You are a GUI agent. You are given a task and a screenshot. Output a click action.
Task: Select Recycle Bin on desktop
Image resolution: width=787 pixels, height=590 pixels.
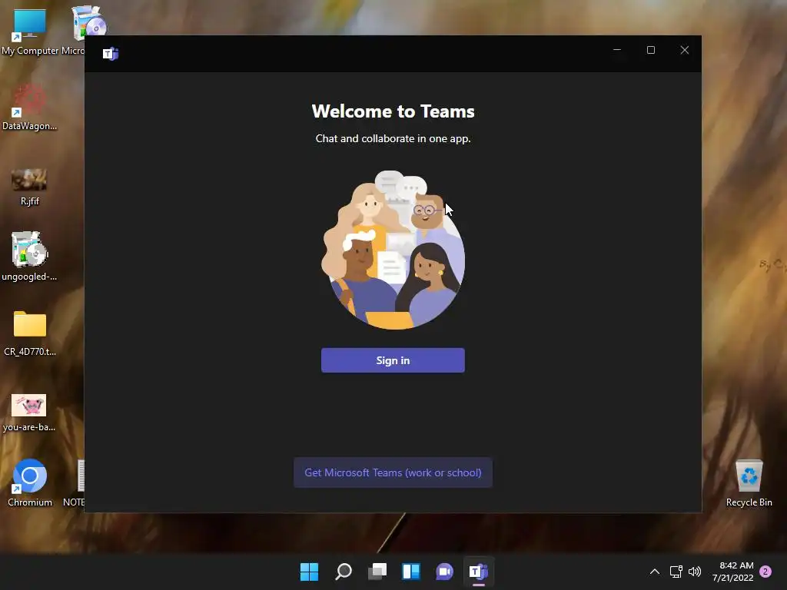click(x=749, y=482)
